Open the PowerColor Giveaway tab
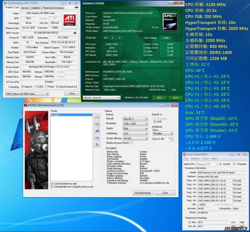250x232 pixels. (x=53, y=8)
